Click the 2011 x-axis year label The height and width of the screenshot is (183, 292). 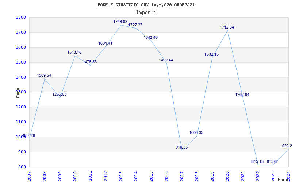coord(90,176)
